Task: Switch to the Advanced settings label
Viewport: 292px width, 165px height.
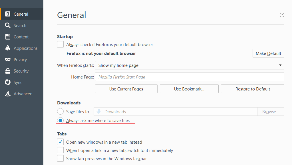Action: (x=23, y=94)
